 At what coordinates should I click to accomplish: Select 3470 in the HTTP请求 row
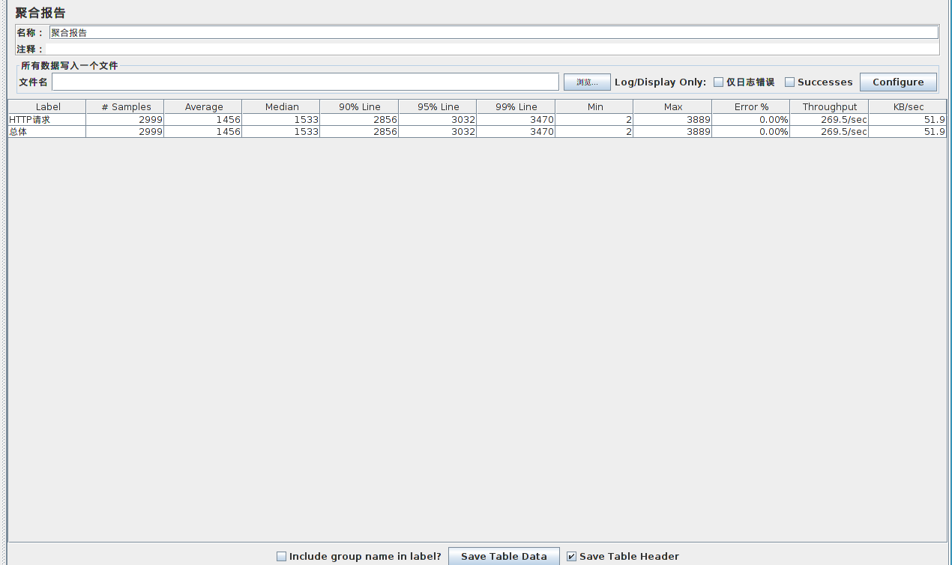tap(516, 119)
